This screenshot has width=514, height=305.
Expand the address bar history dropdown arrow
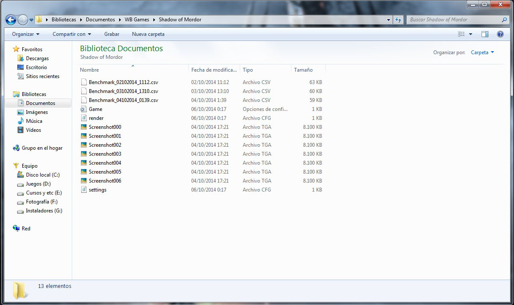(388, 20)
